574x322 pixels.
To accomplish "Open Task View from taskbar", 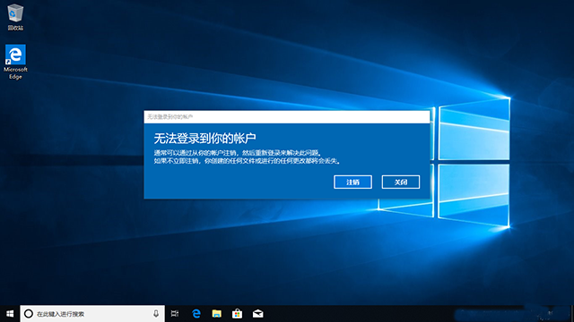I will click(175, 314).
